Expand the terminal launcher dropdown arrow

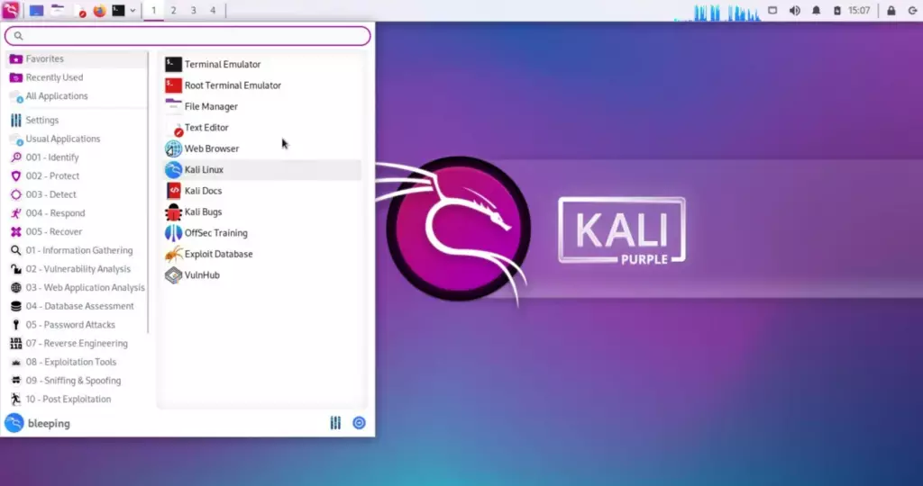point(133,11)
